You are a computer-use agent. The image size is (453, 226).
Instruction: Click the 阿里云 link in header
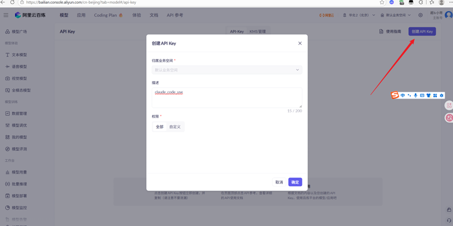(x=326, y=15)
